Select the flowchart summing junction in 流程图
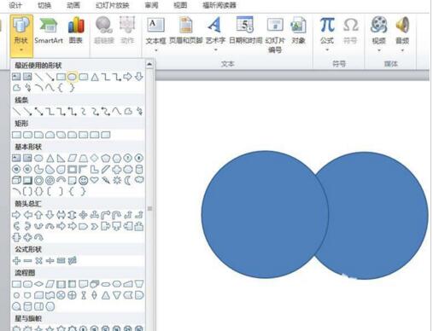Screen dimensions: 433x331 tap(61, 295)
